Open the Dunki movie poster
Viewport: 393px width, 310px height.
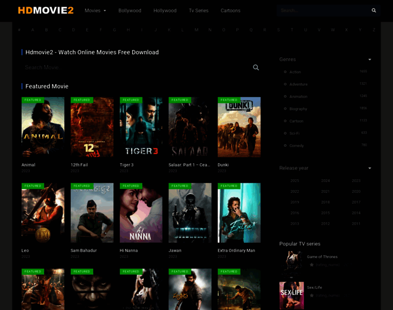click(239, 127)
